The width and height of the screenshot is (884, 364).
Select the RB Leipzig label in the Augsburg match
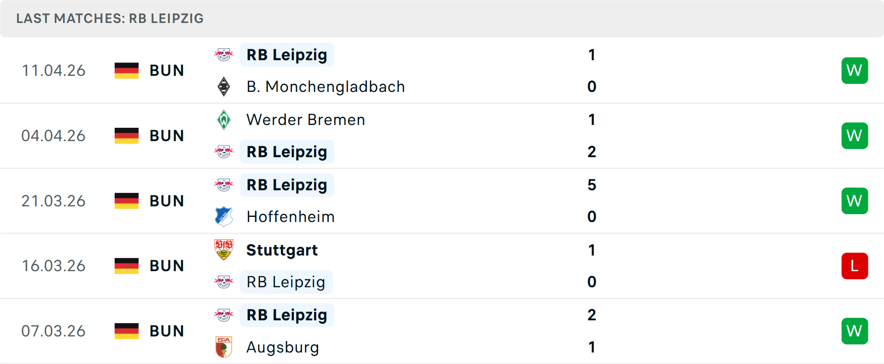286,315
